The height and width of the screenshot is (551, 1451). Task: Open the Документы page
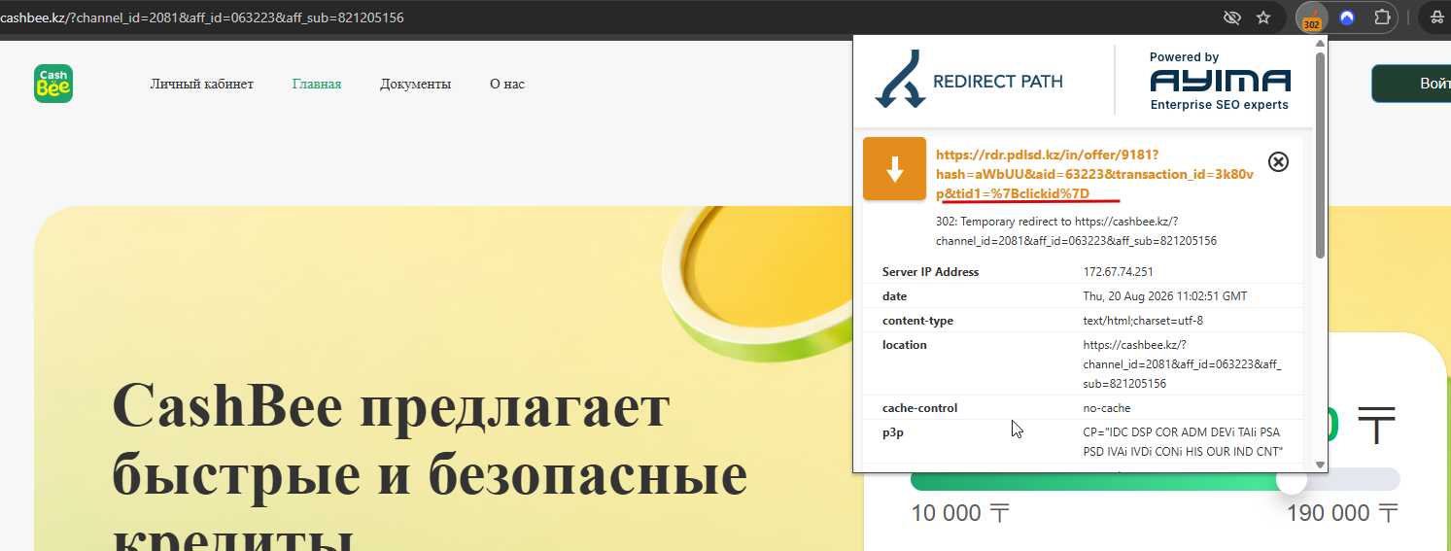[416, 85]
